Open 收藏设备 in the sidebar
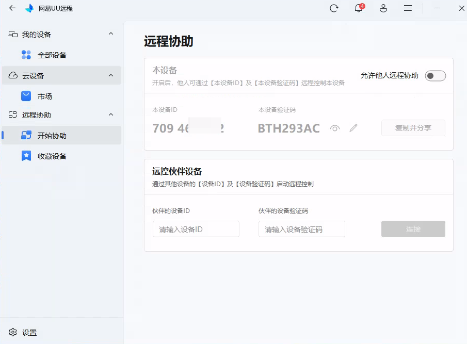The width and height of the screenshot is (467, 344). click(52, 156)
